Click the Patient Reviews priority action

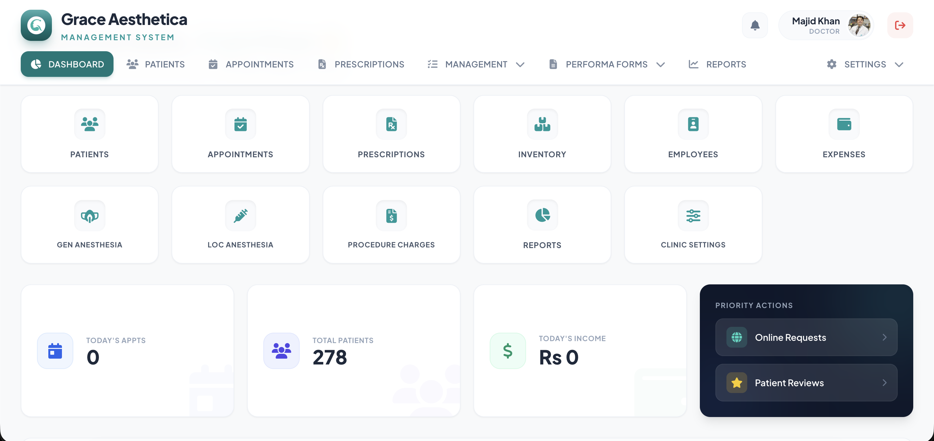(806, 383)
